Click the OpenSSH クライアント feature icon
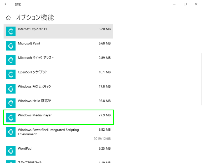202x163 pixels. pos(11,75)
